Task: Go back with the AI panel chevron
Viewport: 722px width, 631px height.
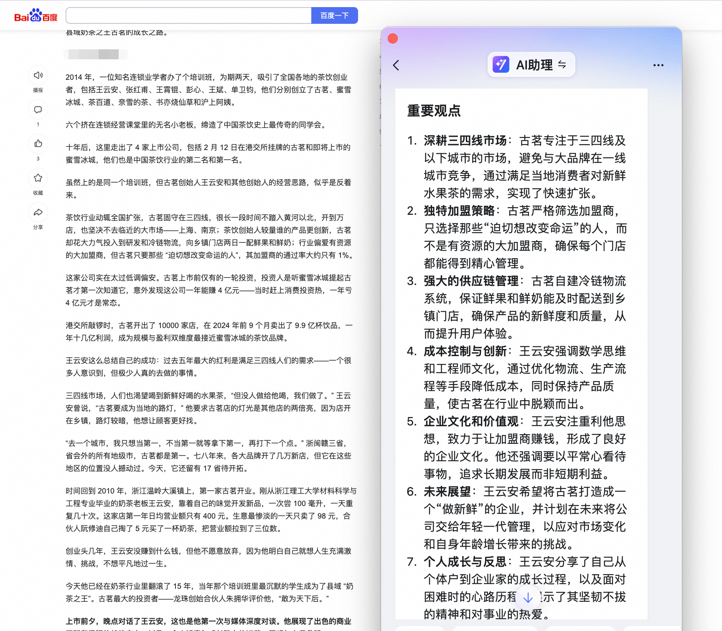Action: point(396,65)
